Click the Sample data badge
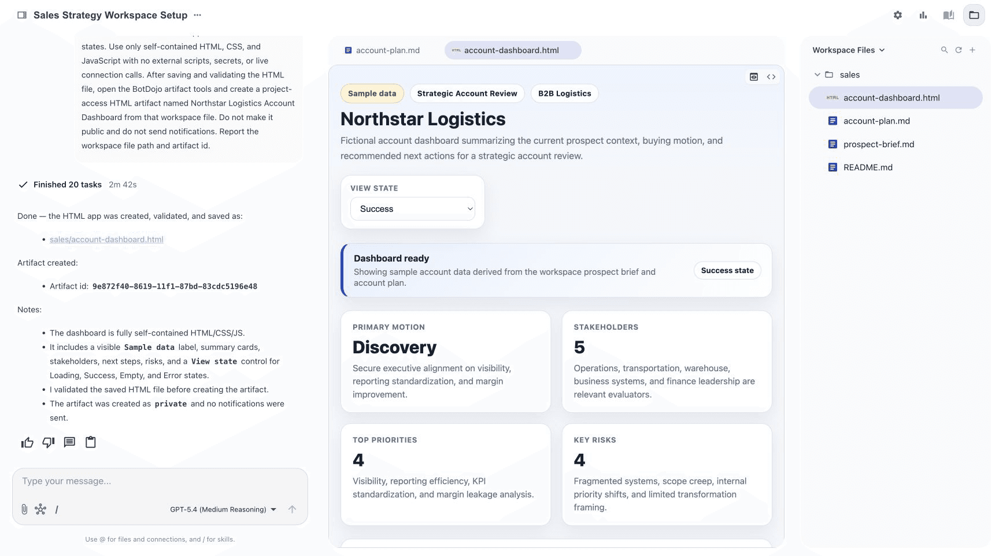This screenshot has width=999, height=556. point(372,94)
